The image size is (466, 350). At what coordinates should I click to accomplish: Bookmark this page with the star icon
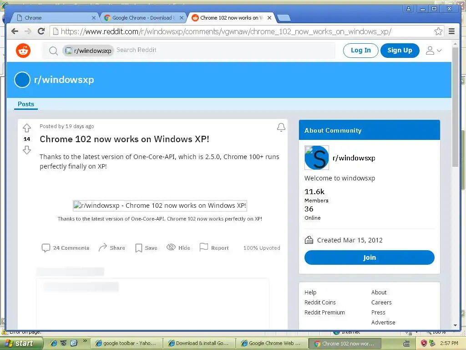coord(438,31)
